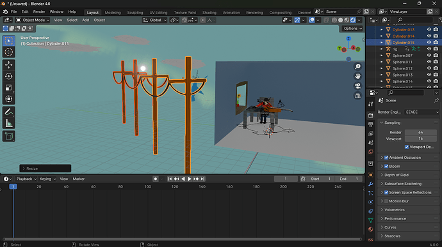Hide Cylinder.013 in viewport

point(429,29)
